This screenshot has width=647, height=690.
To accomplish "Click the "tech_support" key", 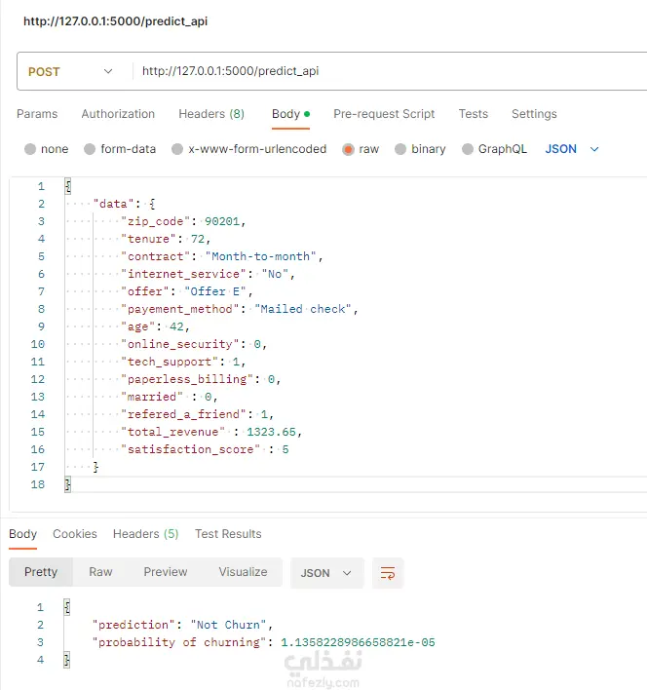I will click(170, 362).
